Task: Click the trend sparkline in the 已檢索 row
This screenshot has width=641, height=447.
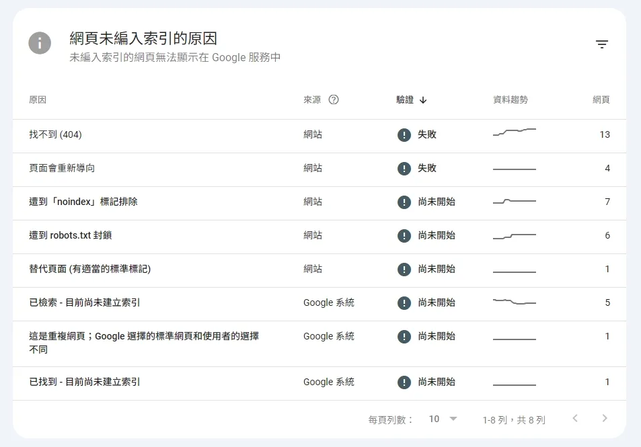Action: (x=515, y=302)
